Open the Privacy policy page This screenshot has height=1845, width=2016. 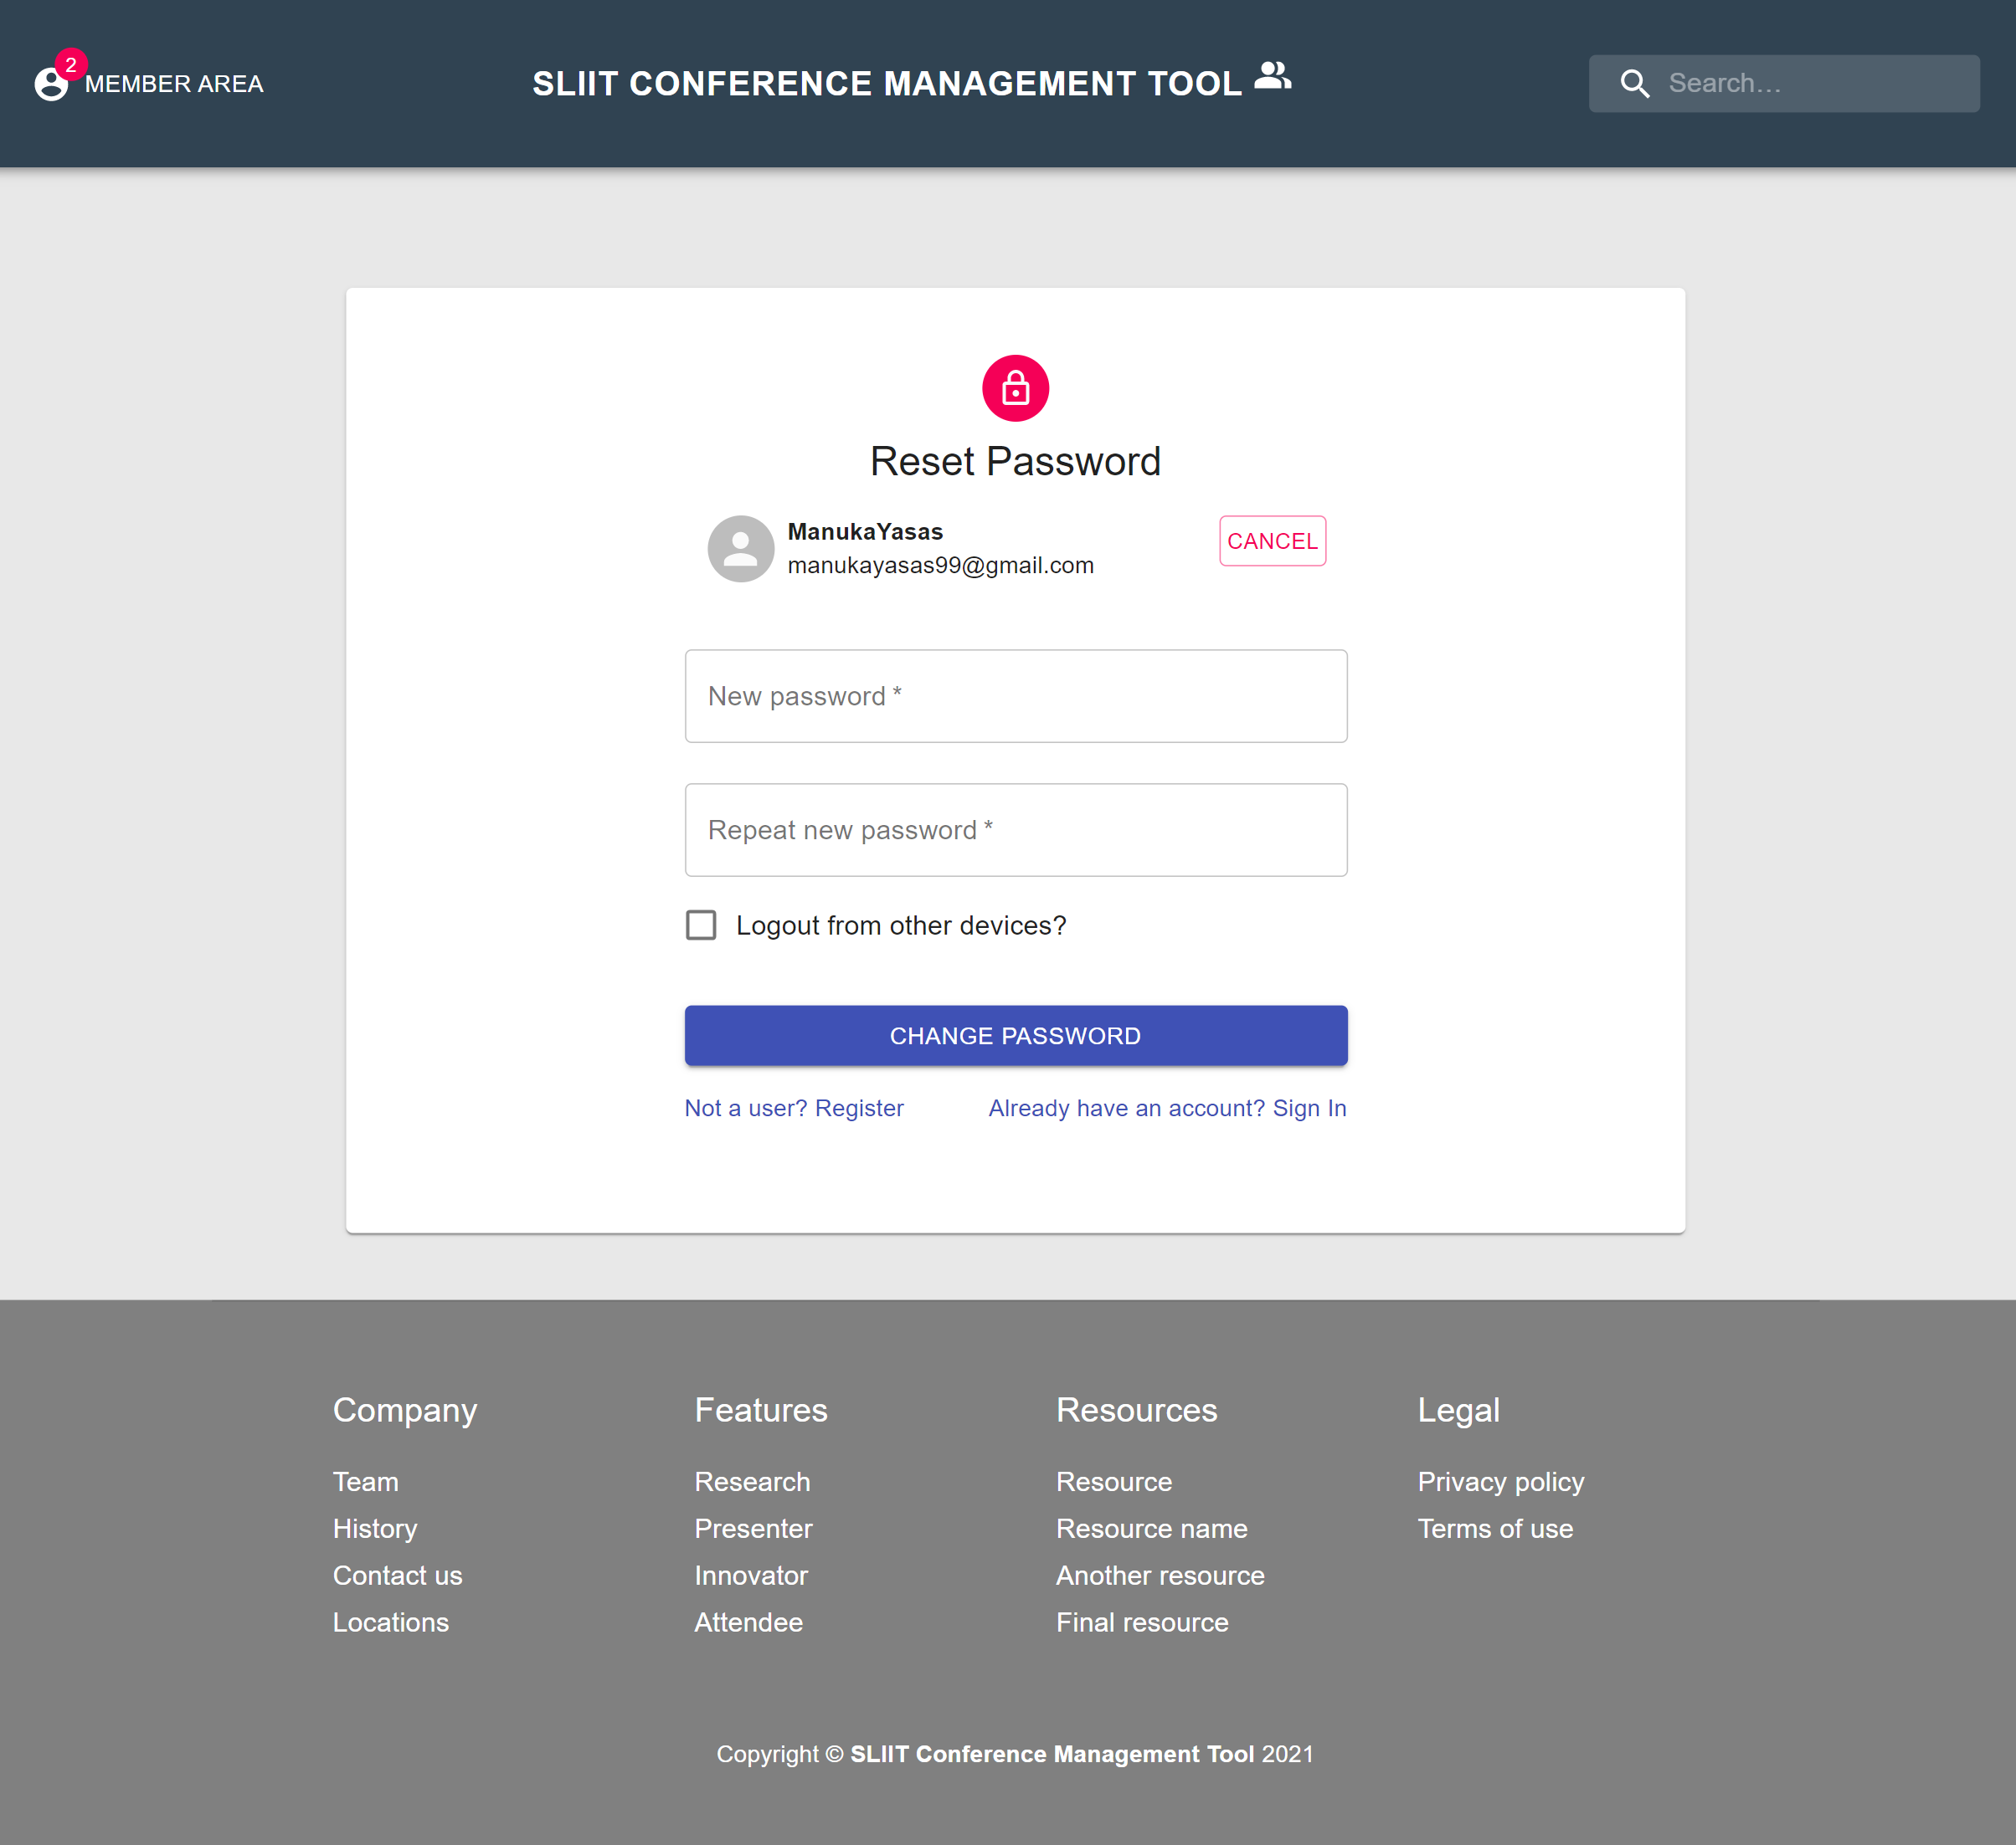pyautogui.click(x=1500, y=1481)
